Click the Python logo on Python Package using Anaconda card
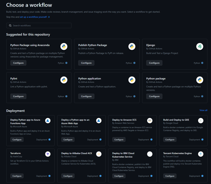This screenshot has height=184, width=211. (x=64, y=47)
